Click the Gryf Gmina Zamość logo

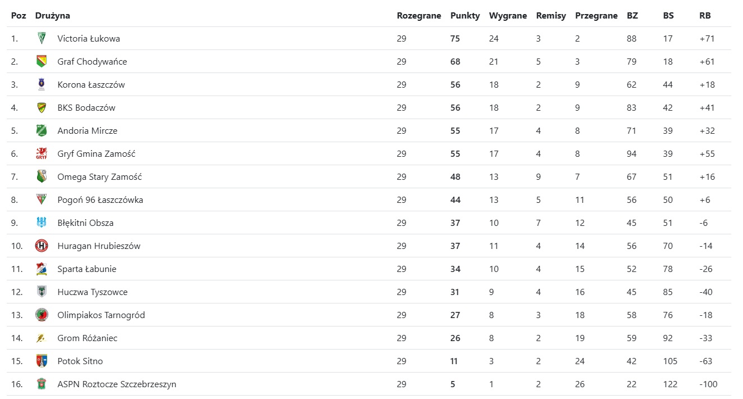click(42, 153)
